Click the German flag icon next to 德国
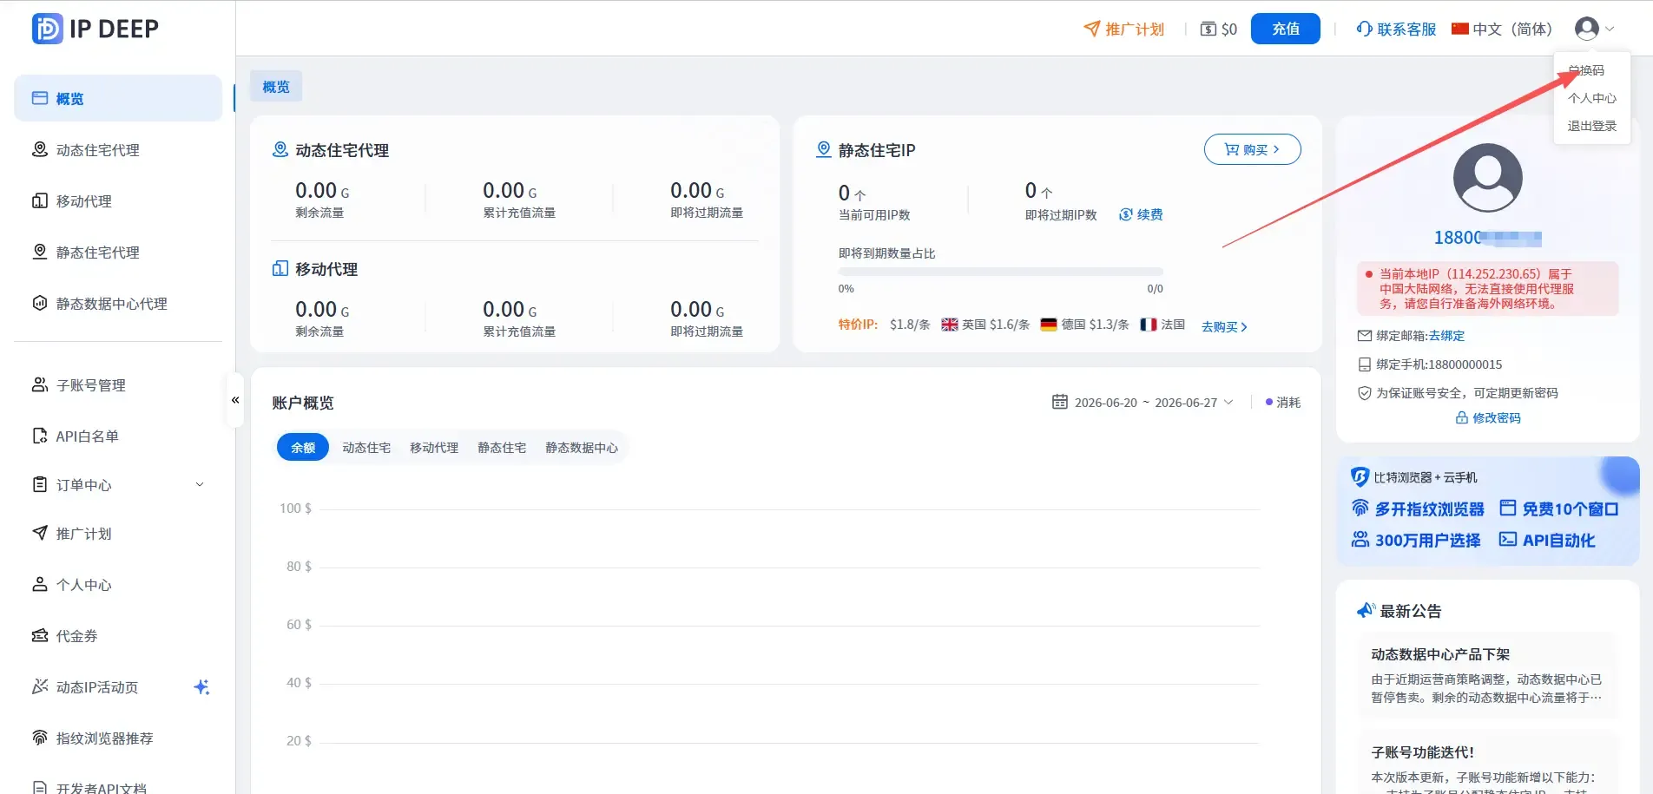 [1049, 325]
